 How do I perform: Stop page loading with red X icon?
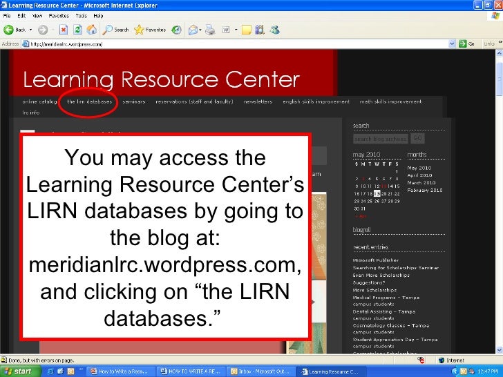click(64, 30)
